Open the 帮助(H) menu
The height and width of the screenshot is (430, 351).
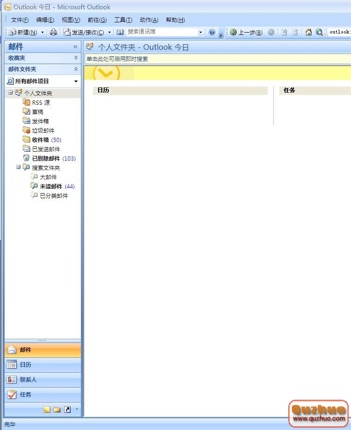(x=175, y=20)
